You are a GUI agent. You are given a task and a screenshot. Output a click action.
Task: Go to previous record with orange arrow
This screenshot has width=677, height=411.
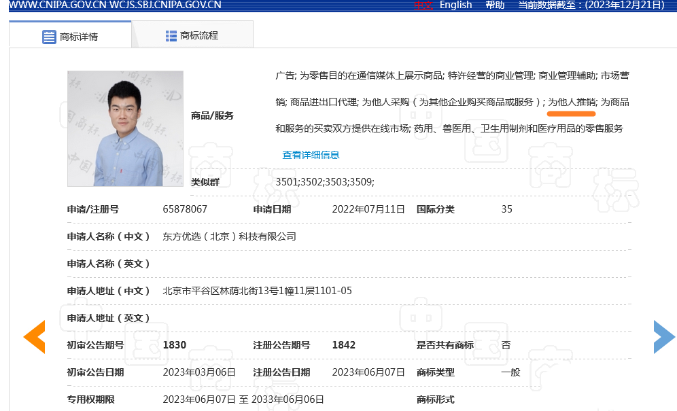[34, 337]
